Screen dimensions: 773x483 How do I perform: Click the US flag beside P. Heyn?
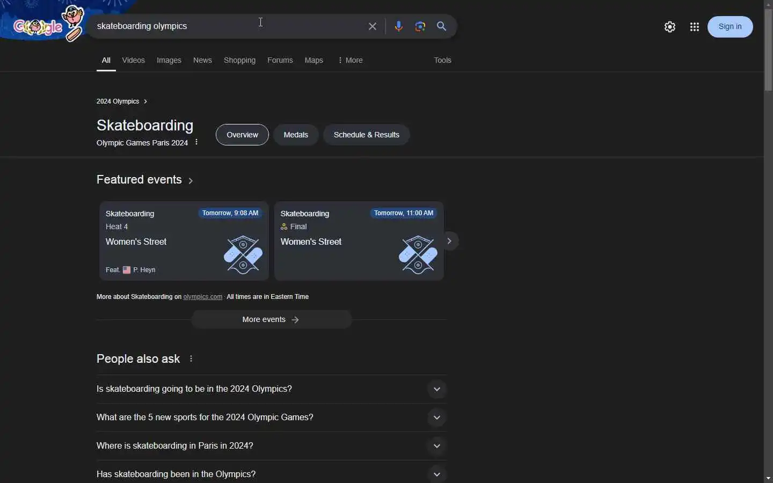tap(127, 270)
